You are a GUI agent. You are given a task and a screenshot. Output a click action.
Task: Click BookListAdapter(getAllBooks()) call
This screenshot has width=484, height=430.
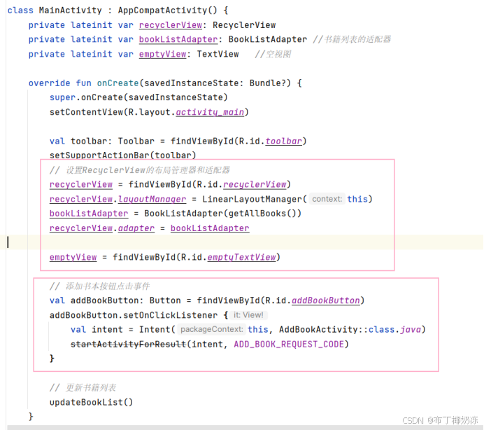[222, 214]
